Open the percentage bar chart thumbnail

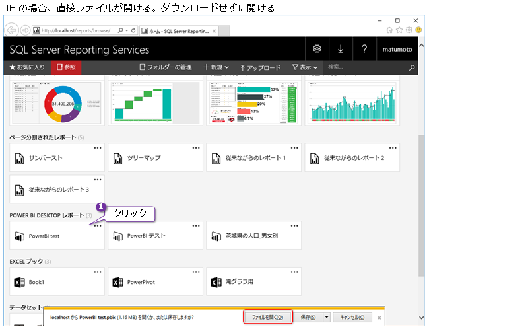(x=253, y=103)
